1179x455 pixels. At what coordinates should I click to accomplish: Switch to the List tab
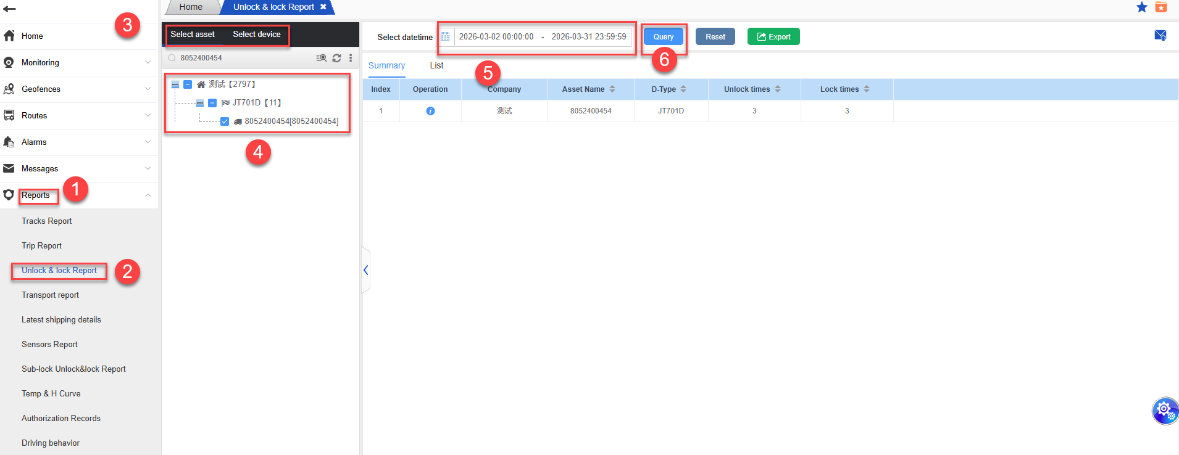pos(436,65)
